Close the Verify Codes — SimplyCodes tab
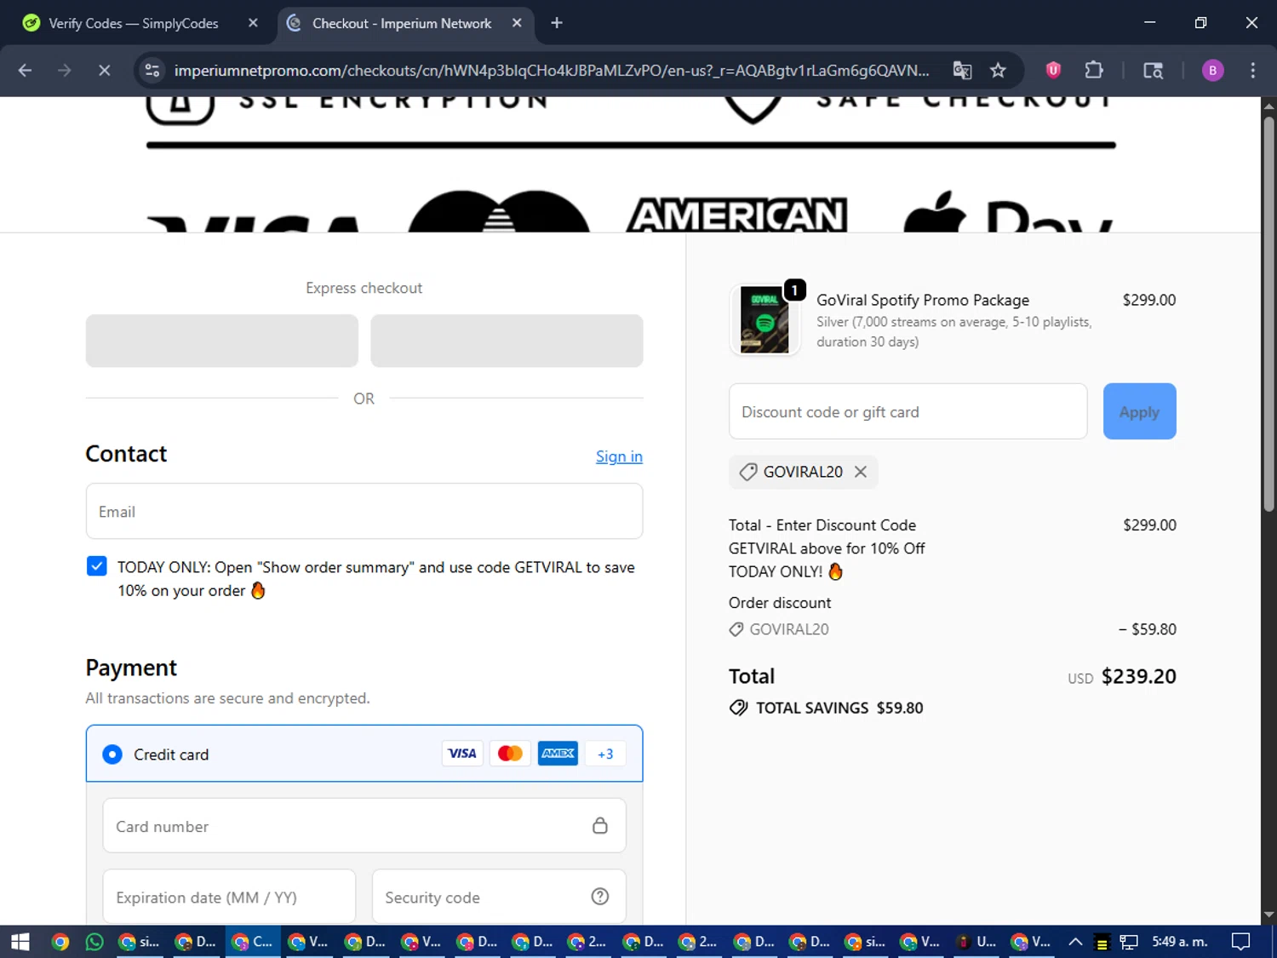Screen dimensions: 1277x958 coord(253,23)
